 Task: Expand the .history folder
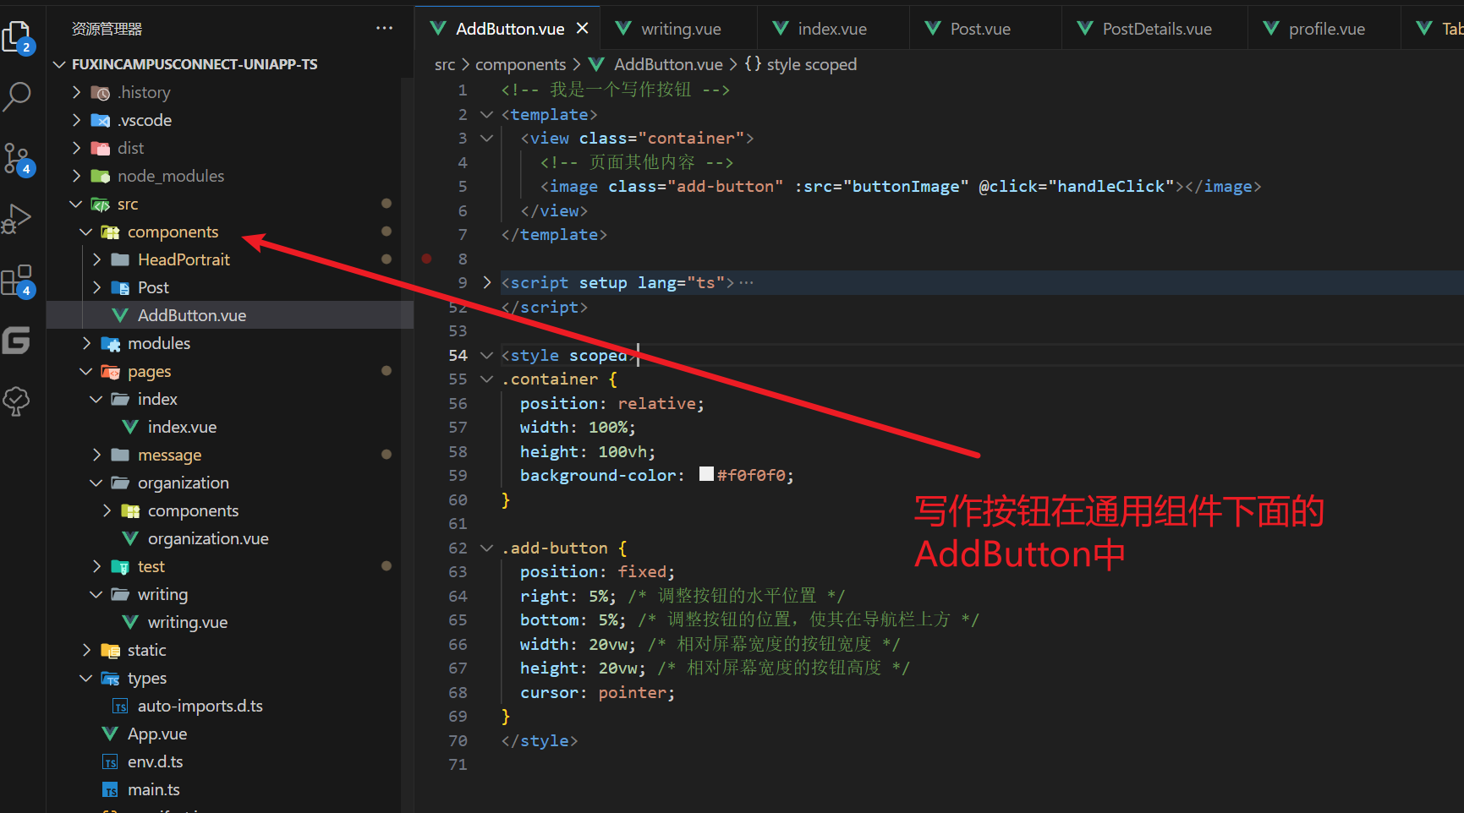point(76,92)
